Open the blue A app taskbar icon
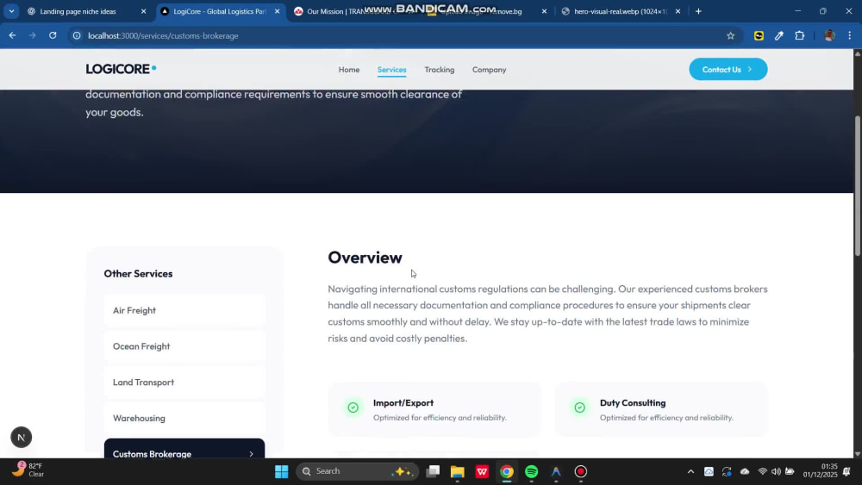862x485 pixels. 556,471
